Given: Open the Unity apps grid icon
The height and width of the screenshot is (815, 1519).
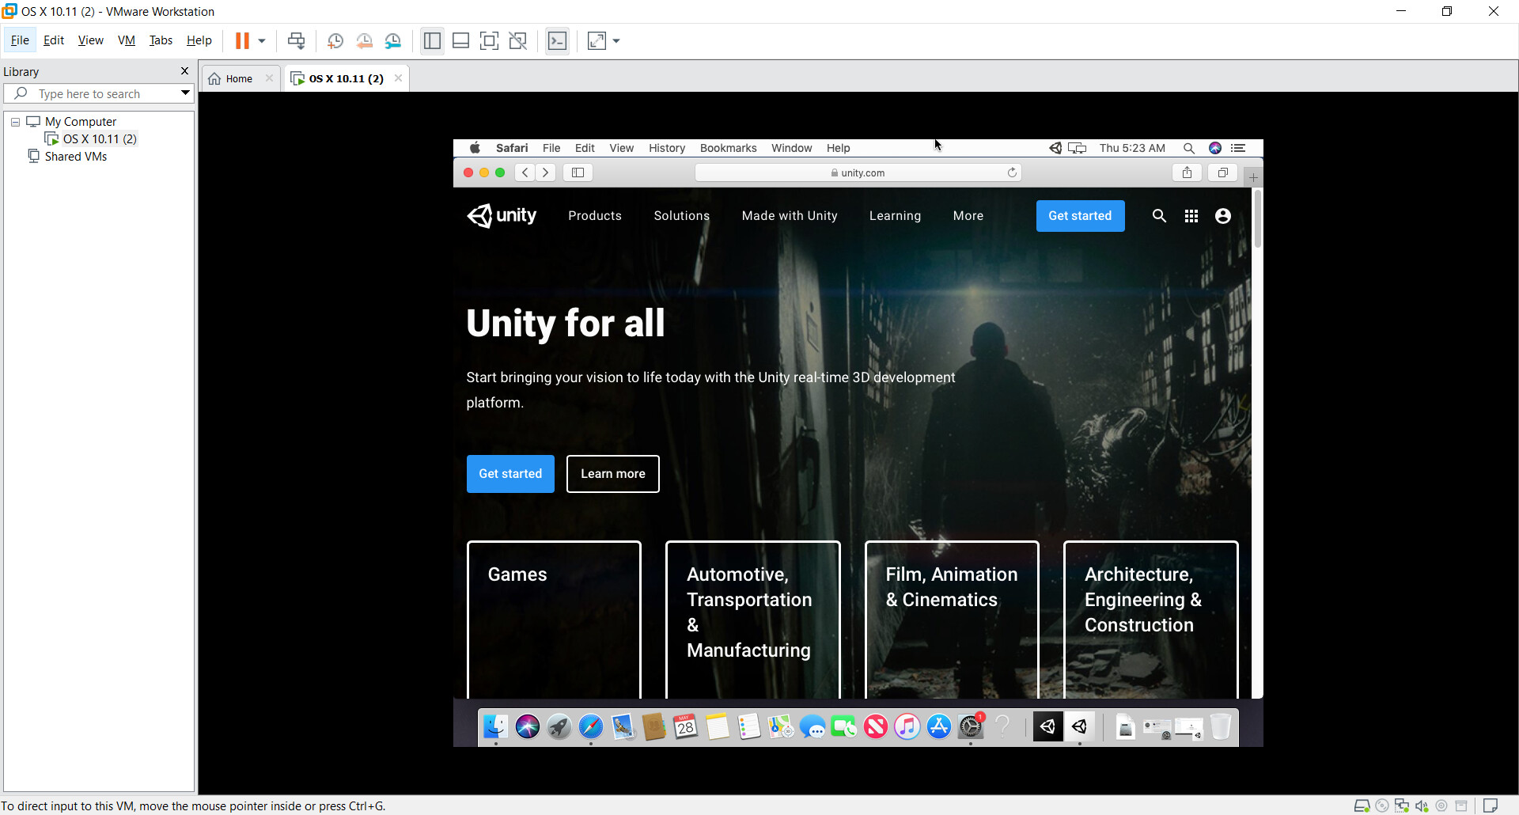Looking at the screenshot, I should tap(1191, 216).
